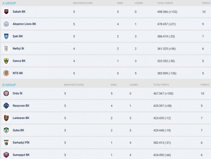Click the NTD BK basketball logo

click(x=6, y=73)
